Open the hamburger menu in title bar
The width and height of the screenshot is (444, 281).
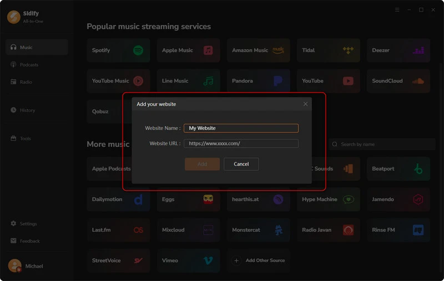pyautogui.click(x=397, y=10)
